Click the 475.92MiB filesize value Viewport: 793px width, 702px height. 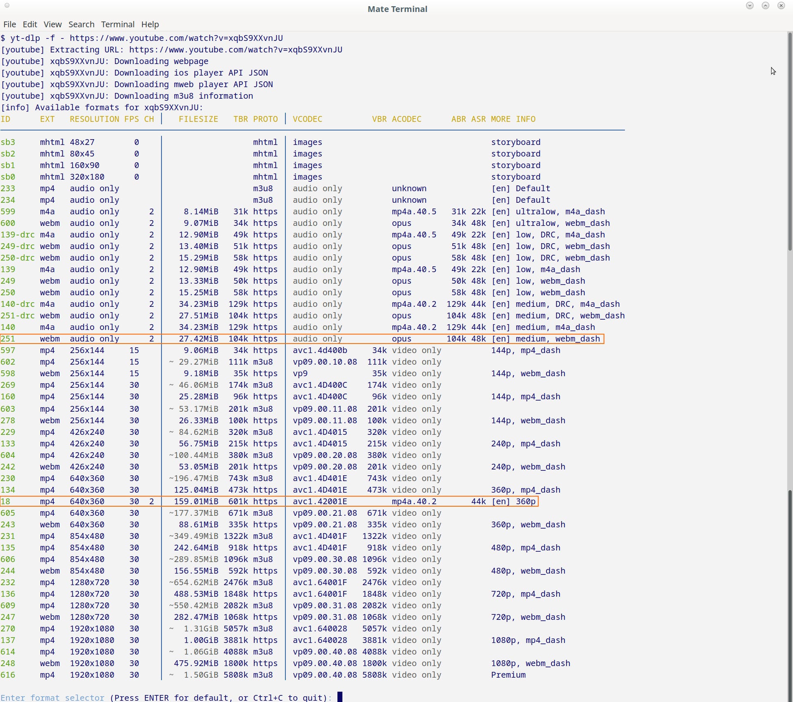click(196, 663)
